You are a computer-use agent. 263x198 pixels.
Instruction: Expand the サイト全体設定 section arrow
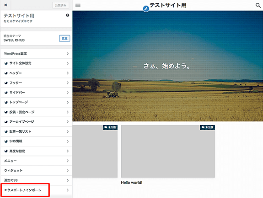point(68,63)
